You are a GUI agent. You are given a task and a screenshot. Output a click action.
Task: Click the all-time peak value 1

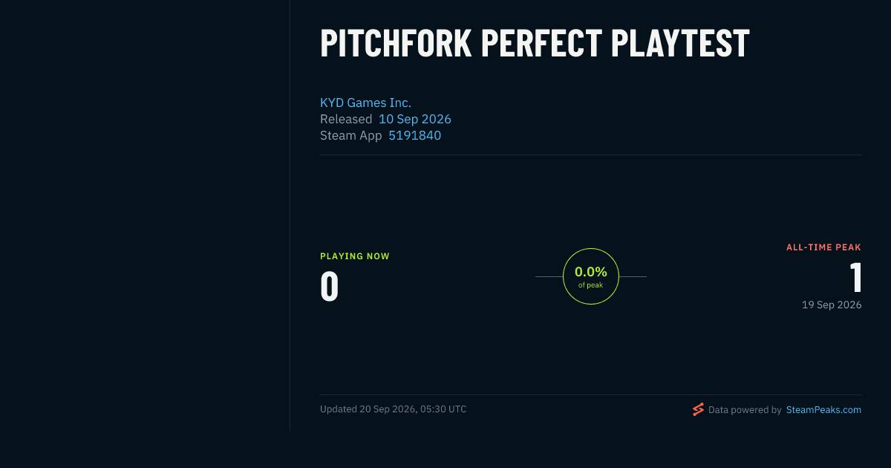[x=856, y=278]
